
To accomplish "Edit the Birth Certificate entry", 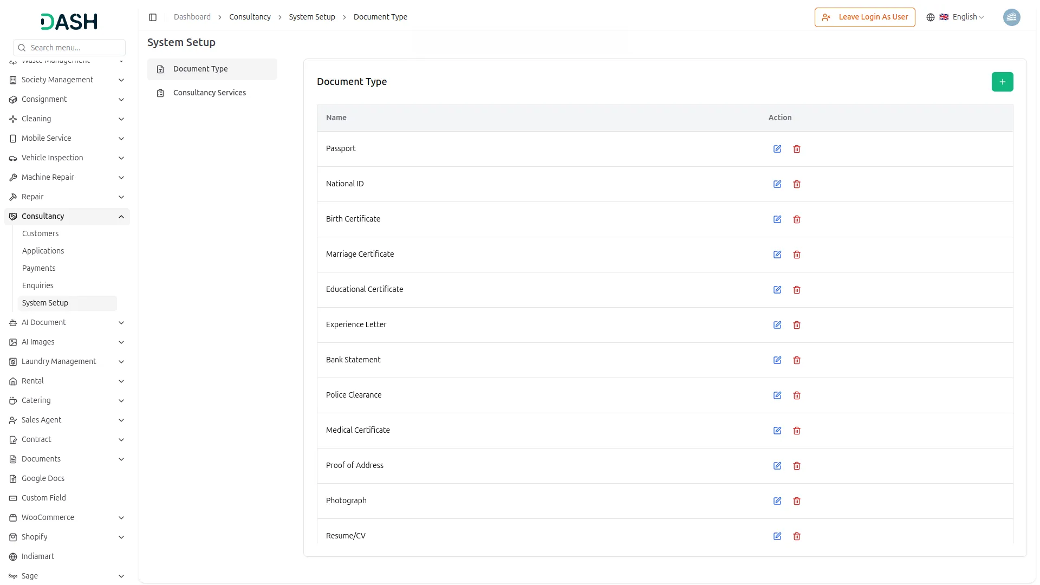I will click(x=777, y=219).
